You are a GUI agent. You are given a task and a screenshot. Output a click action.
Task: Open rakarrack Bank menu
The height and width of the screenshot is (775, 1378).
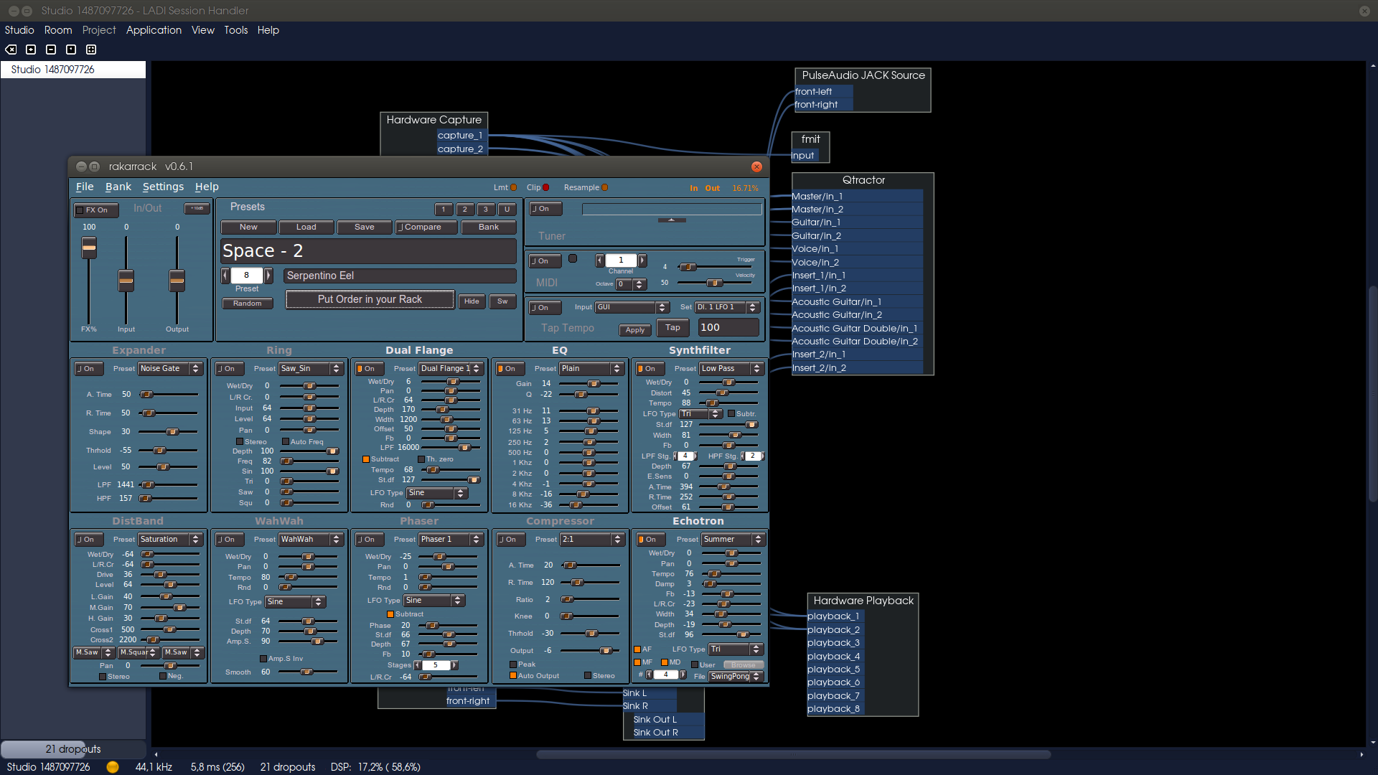click(118, 187)
